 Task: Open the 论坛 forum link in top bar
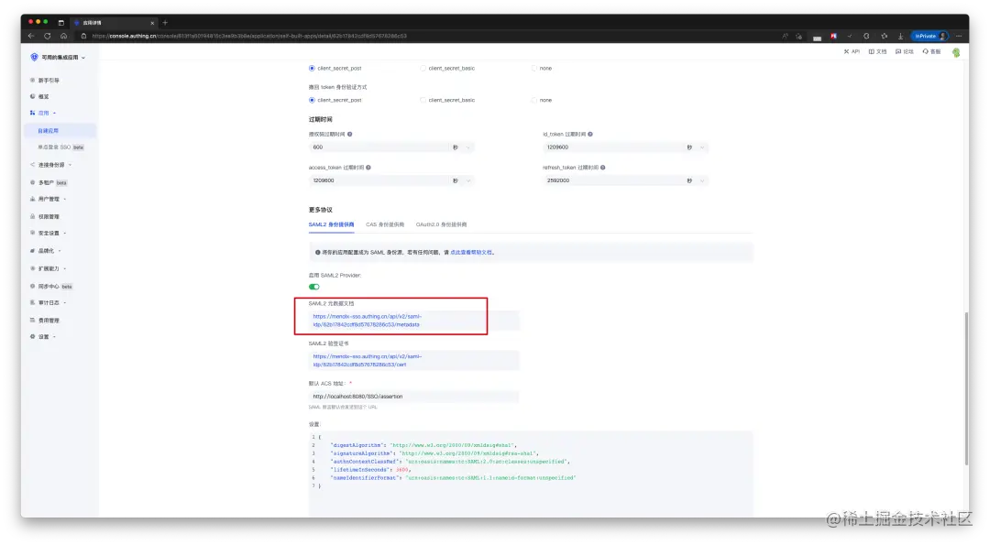click(905, 51)
